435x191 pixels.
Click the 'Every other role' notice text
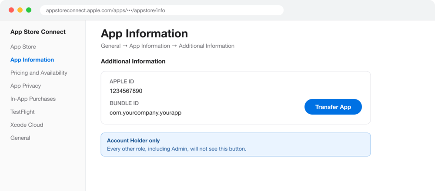tap(177, 149)
